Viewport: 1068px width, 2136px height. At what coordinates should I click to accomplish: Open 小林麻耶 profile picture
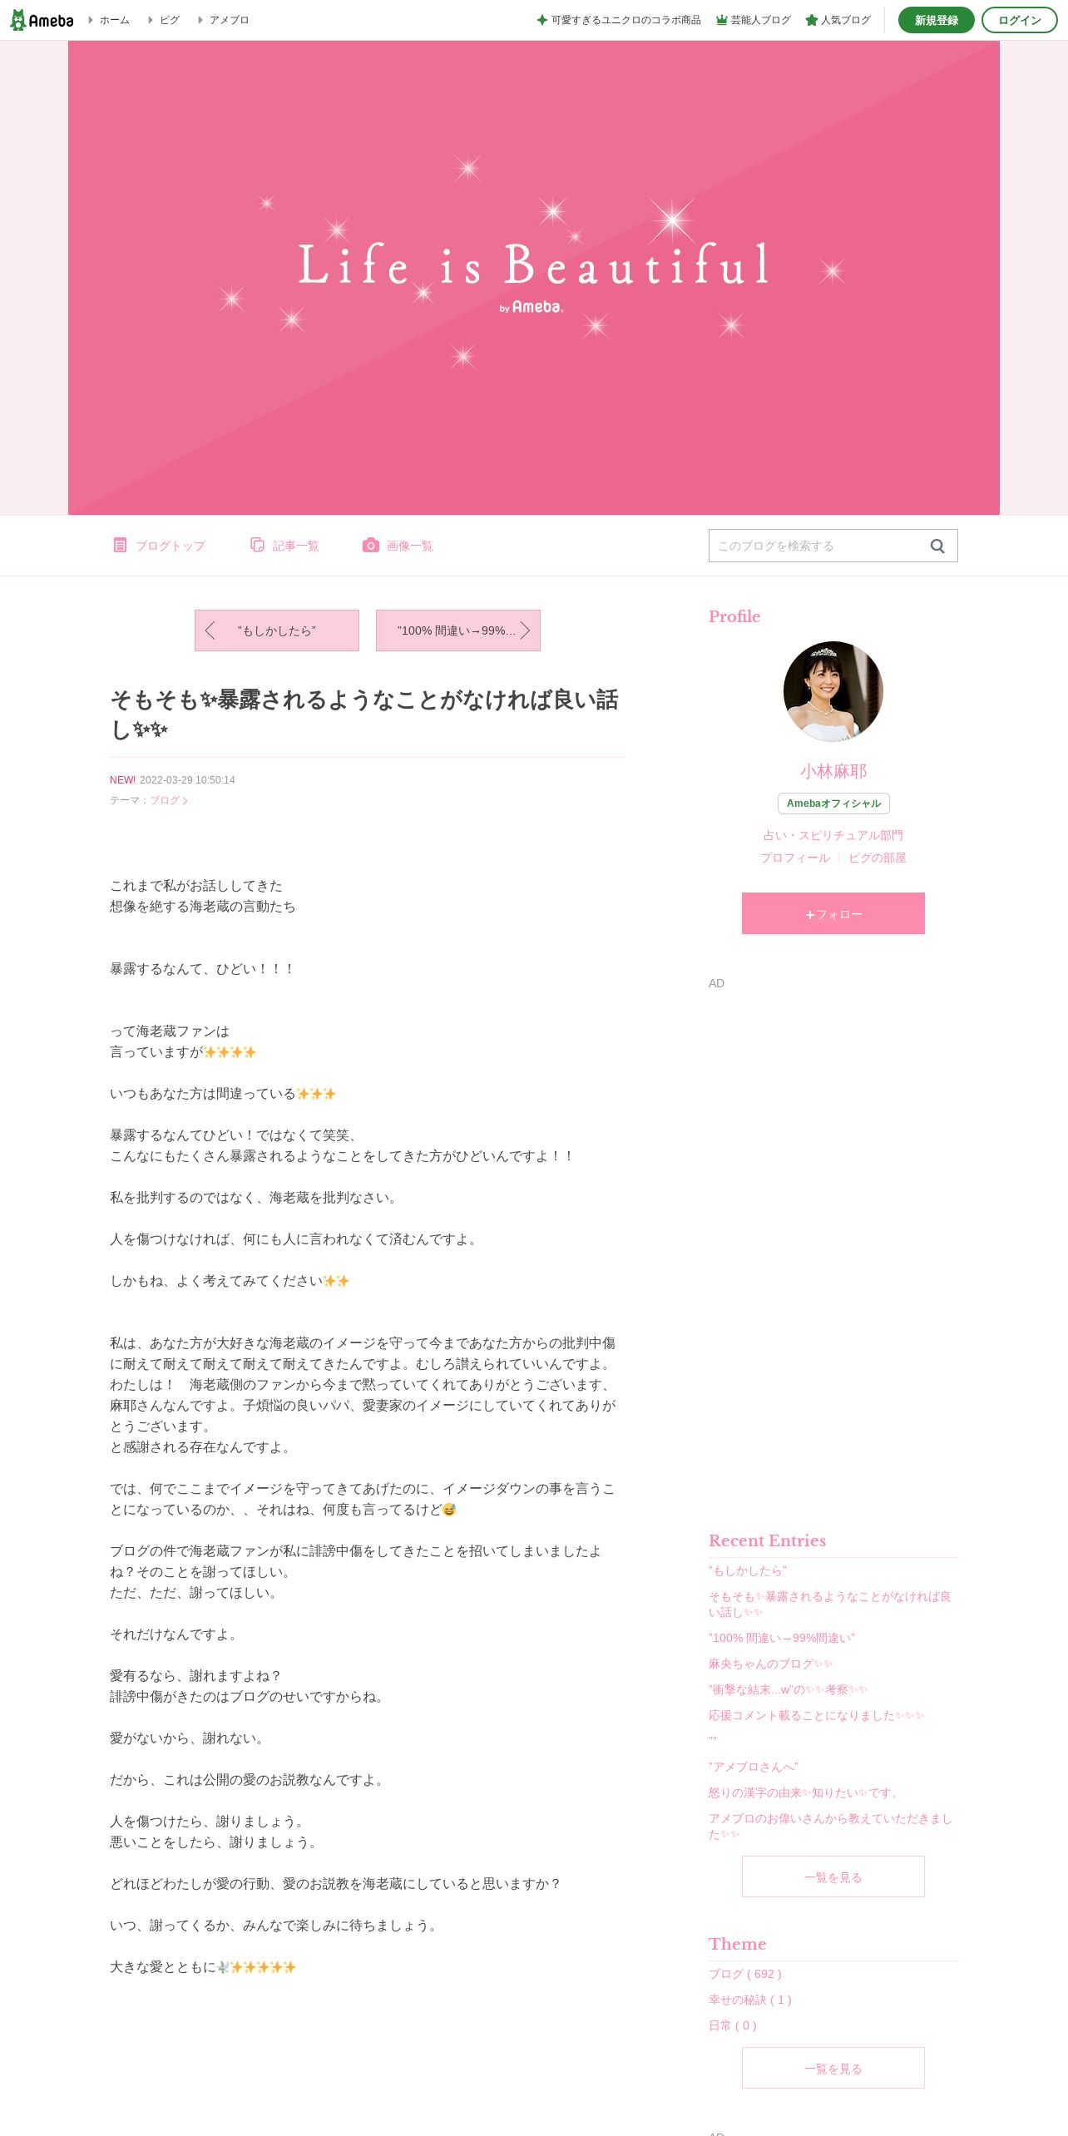tap(833, 691)
